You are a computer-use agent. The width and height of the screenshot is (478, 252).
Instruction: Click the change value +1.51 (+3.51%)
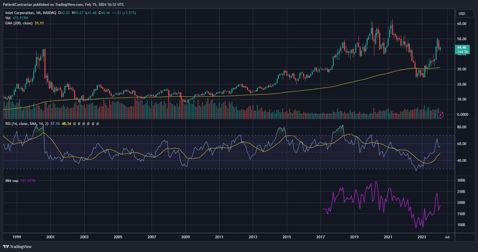[124, 13]
